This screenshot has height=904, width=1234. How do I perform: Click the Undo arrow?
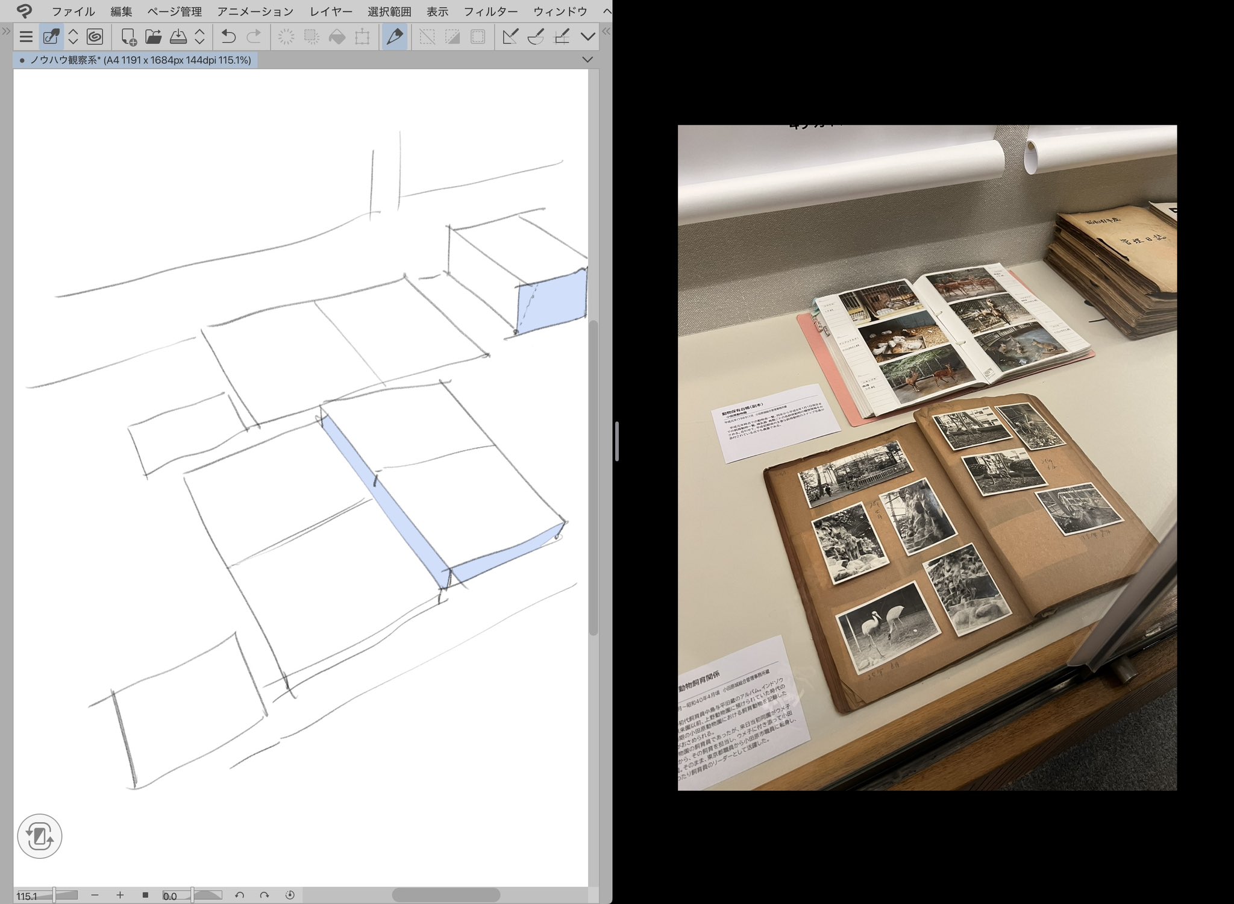pyautogui.click(x=228, y=37)
